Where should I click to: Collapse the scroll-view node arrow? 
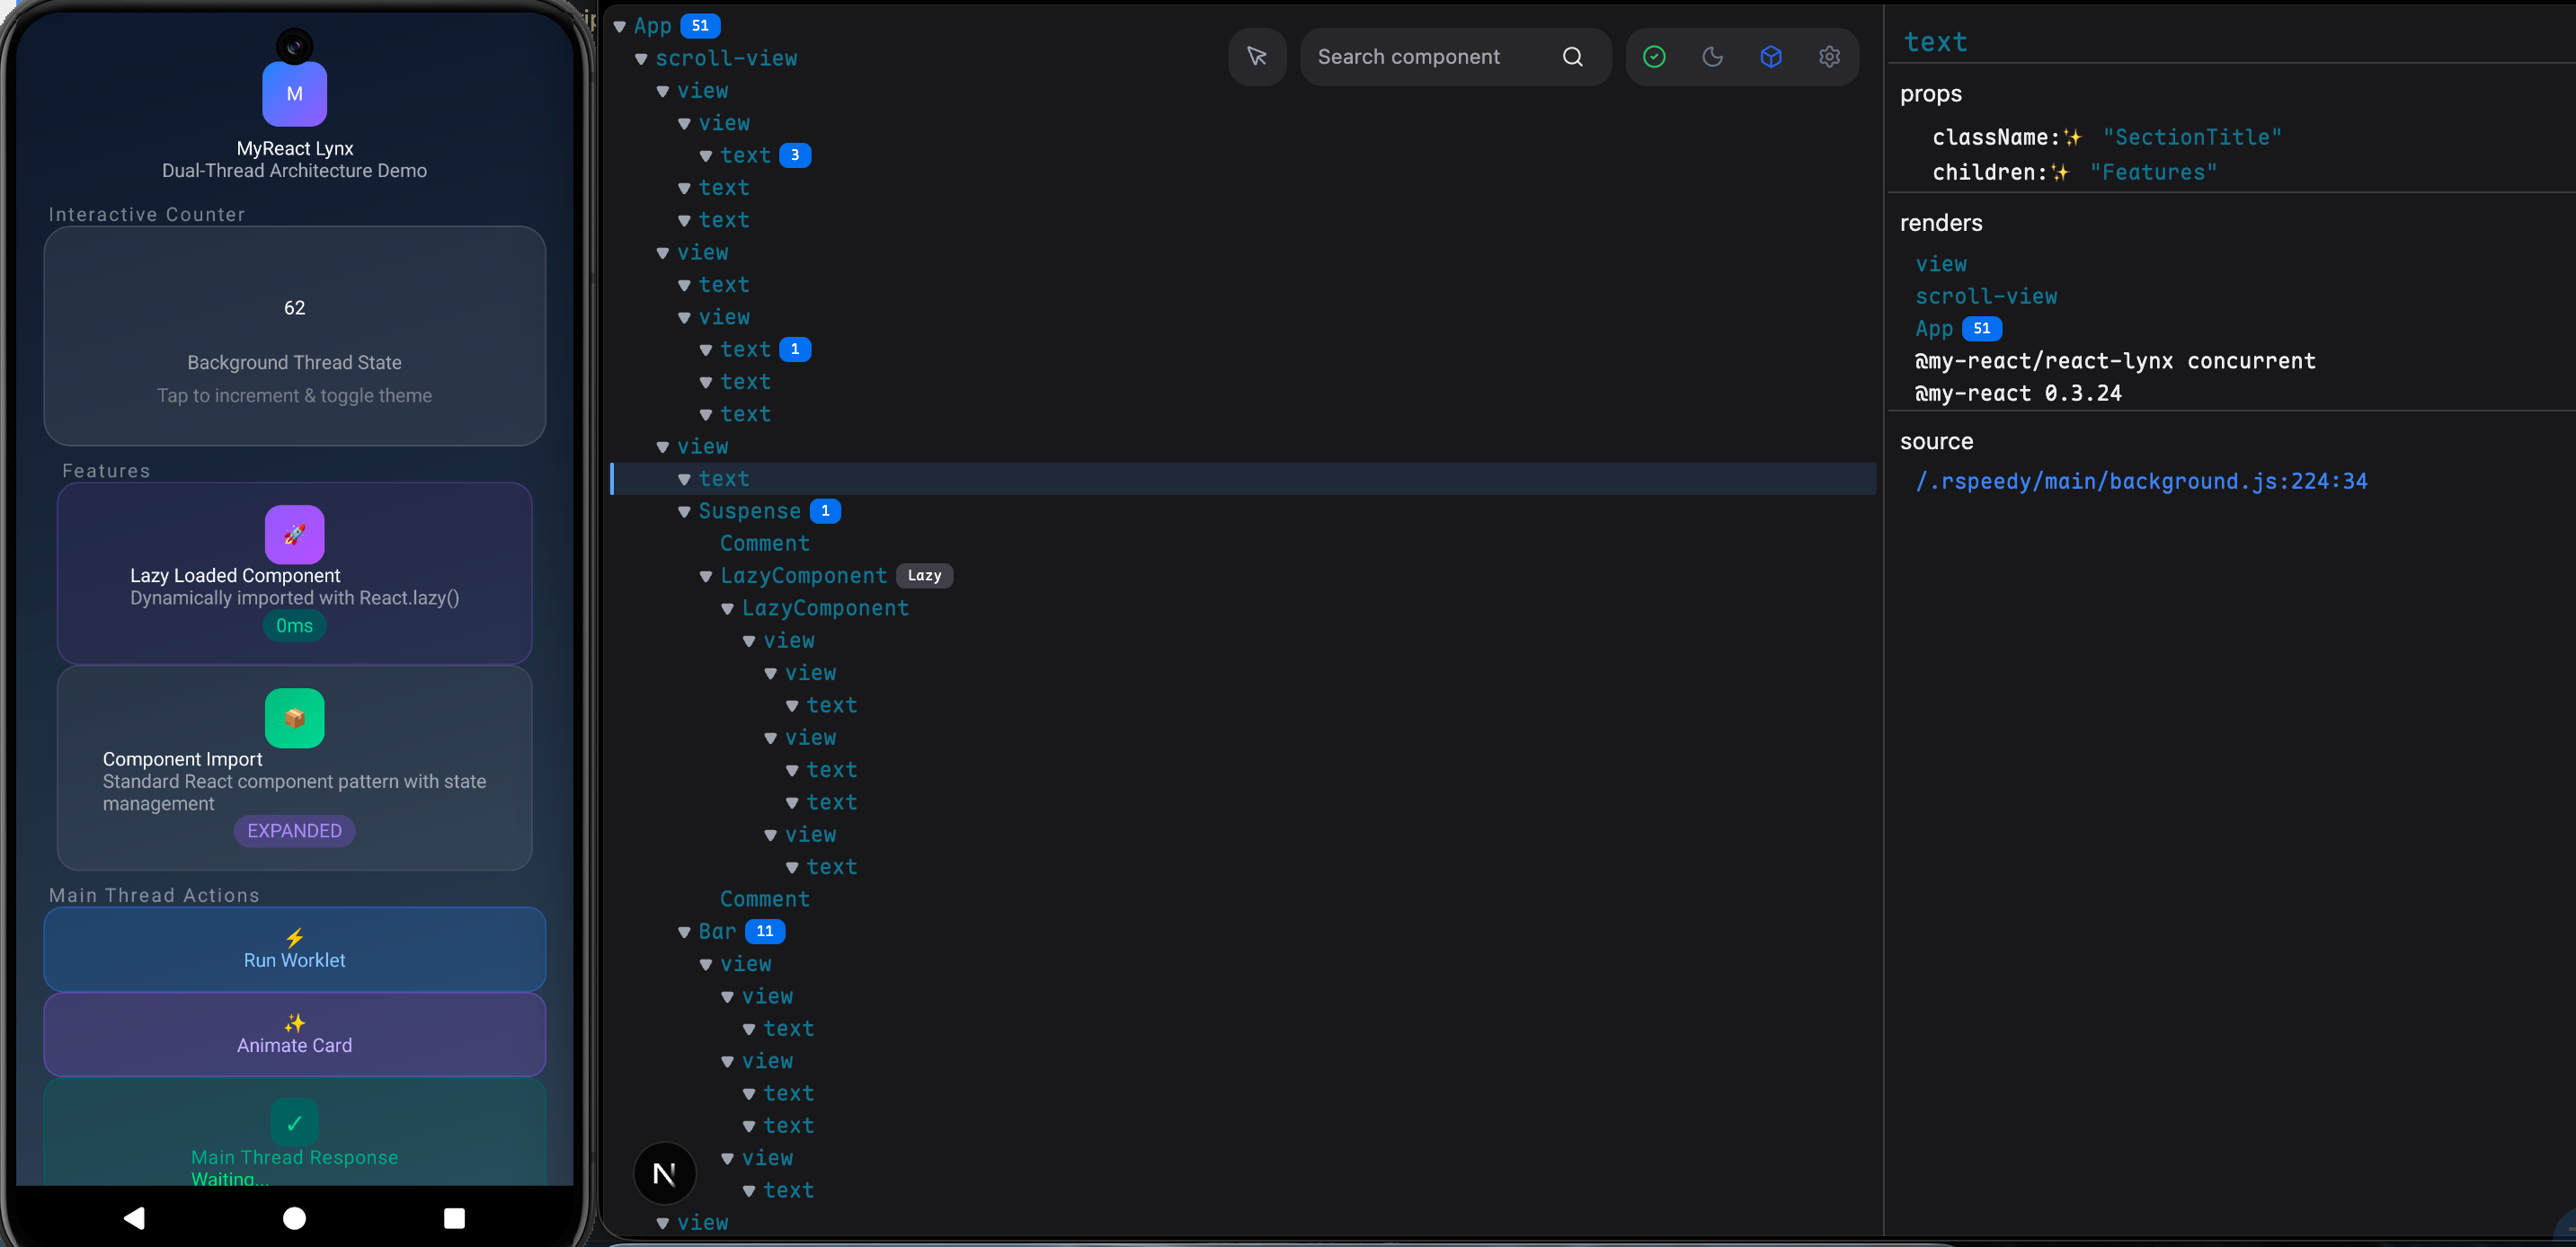pyautogui.click(x=641, y=59)
